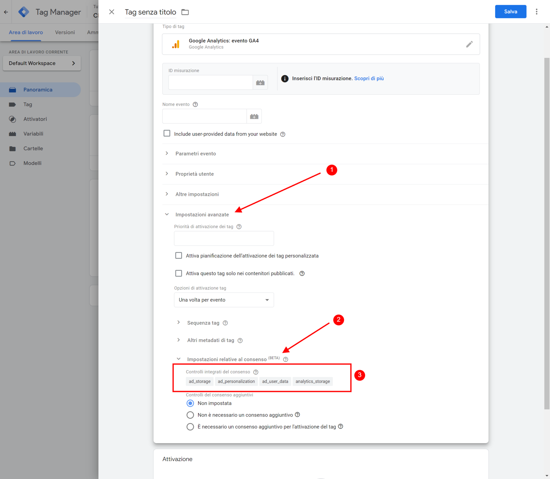Click the back arrow in Tag Manager header

click(6, 12)
